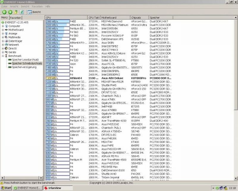The height and width of the screenshot is (191, 238).
Task: Expand the Multimedia tree node
Action: [3, 37]
